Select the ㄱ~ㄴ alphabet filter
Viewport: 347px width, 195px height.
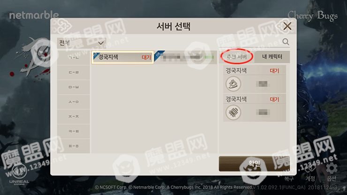pyautogui.click(x=74, y=57)
